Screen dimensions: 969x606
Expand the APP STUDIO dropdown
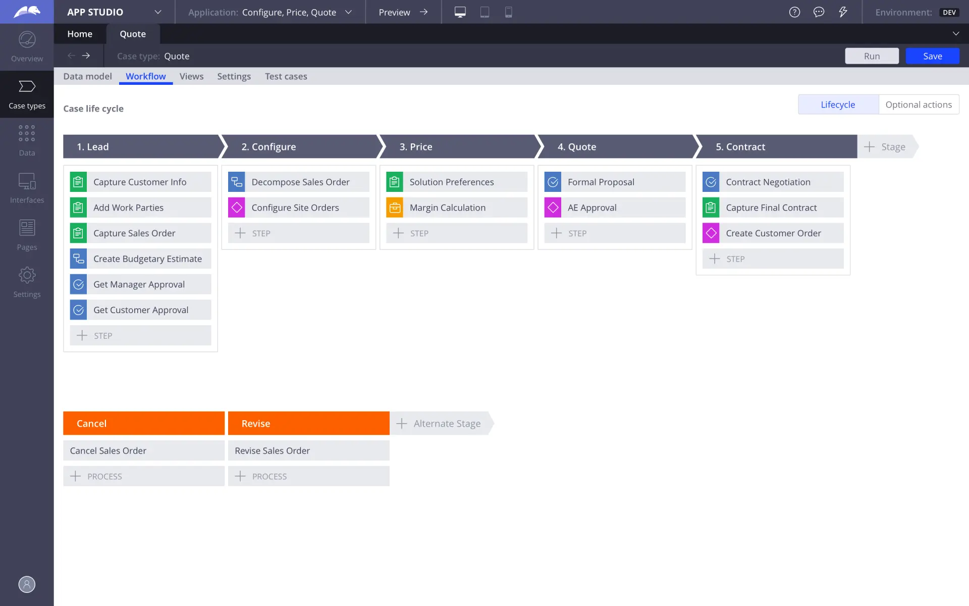point(158,12)
